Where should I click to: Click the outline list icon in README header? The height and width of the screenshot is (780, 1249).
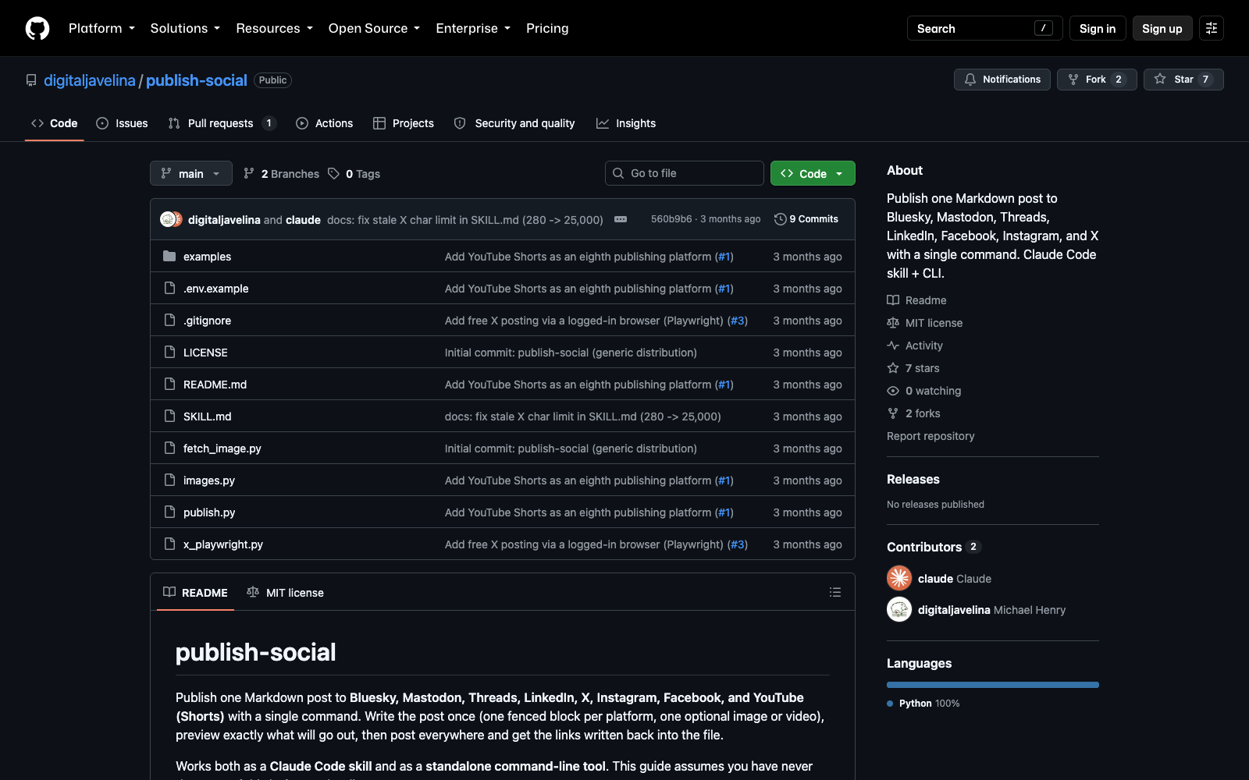pyautogui.click(x=835, y=592)
